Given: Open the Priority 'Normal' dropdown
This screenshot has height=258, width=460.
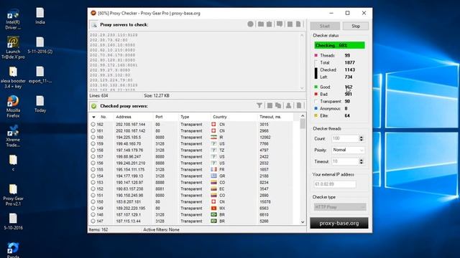Looking at the screenshot, I should click(x=348, y=150).
